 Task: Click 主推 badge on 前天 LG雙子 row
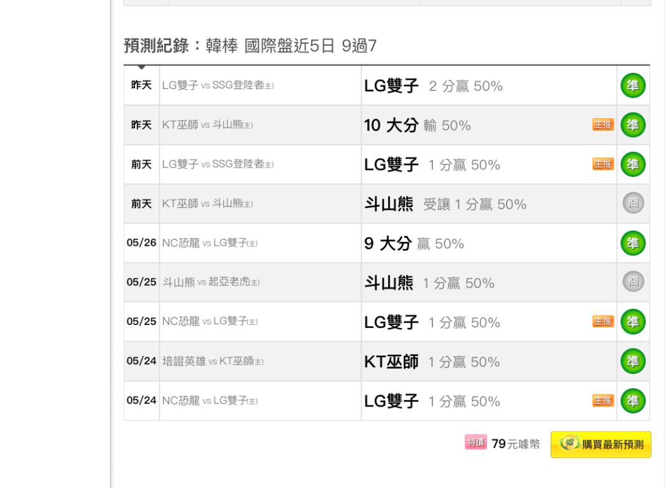[603, 164]
